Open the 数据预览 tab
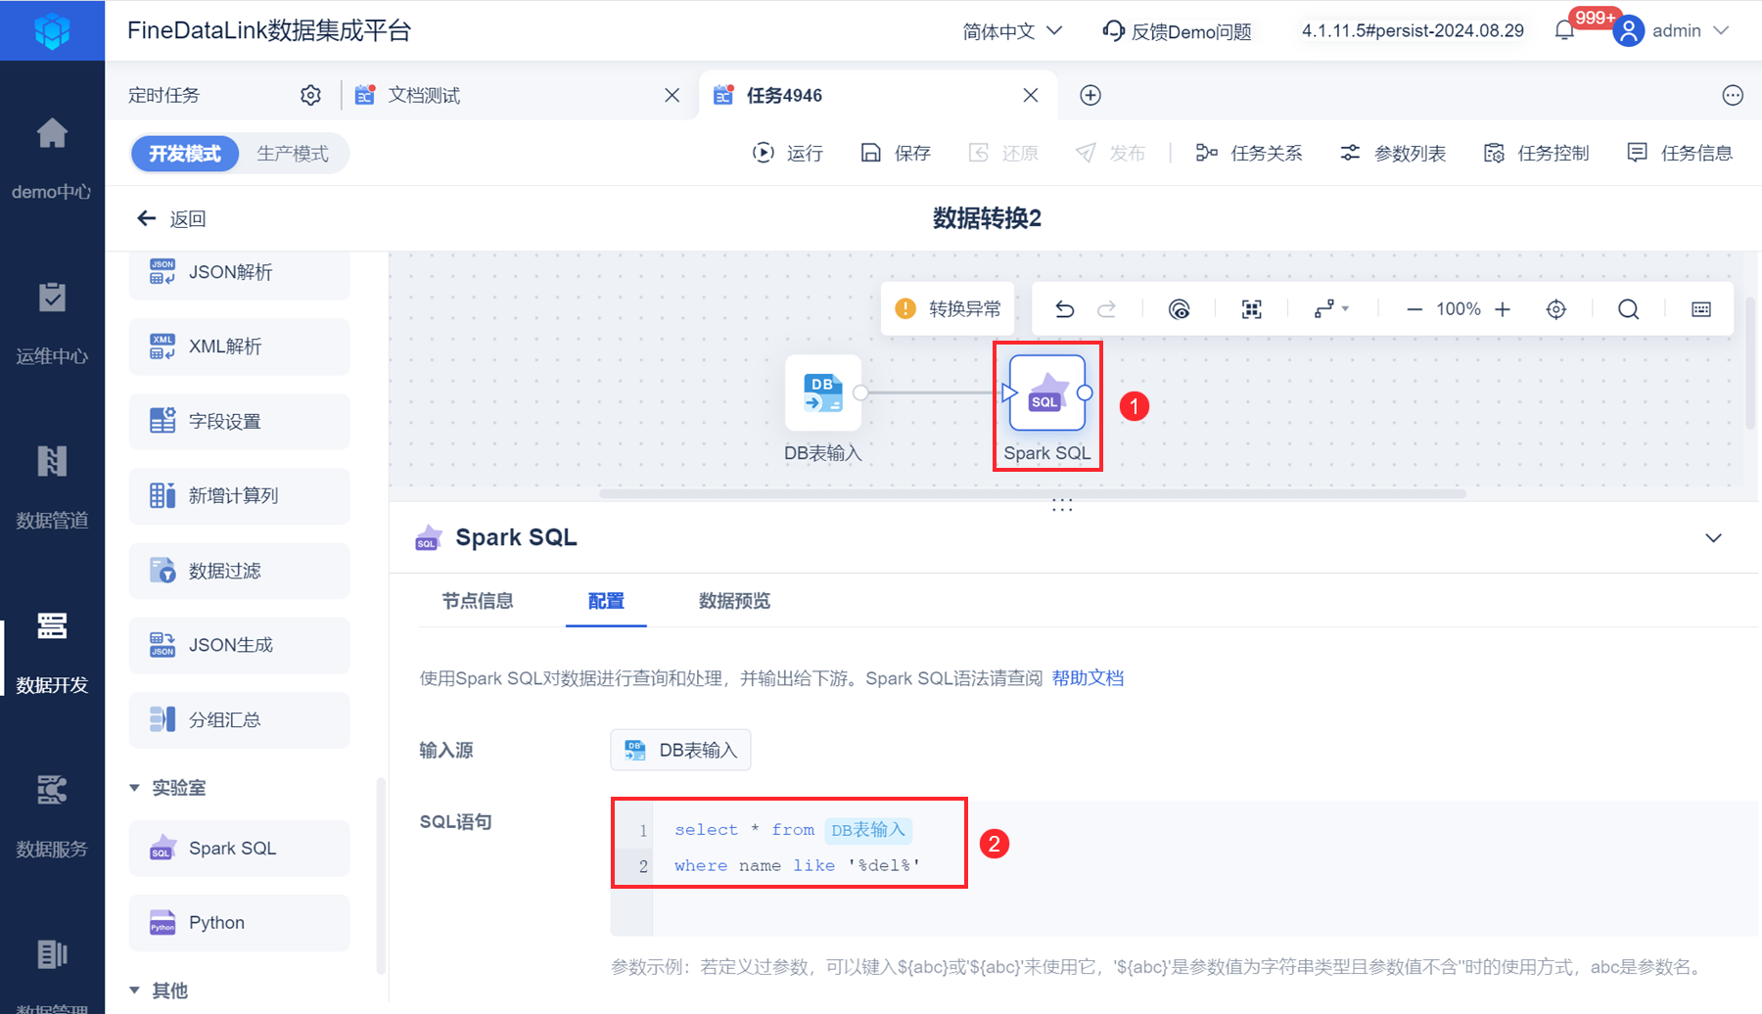The image size is (1762, 1014). pyautogui.click(x=734, y=601)
